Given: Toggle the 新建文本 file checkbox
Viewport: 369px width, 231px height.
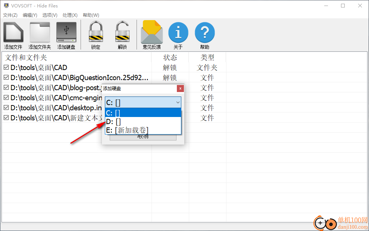Looking at the screenshot, I should [x=6, y=118].
